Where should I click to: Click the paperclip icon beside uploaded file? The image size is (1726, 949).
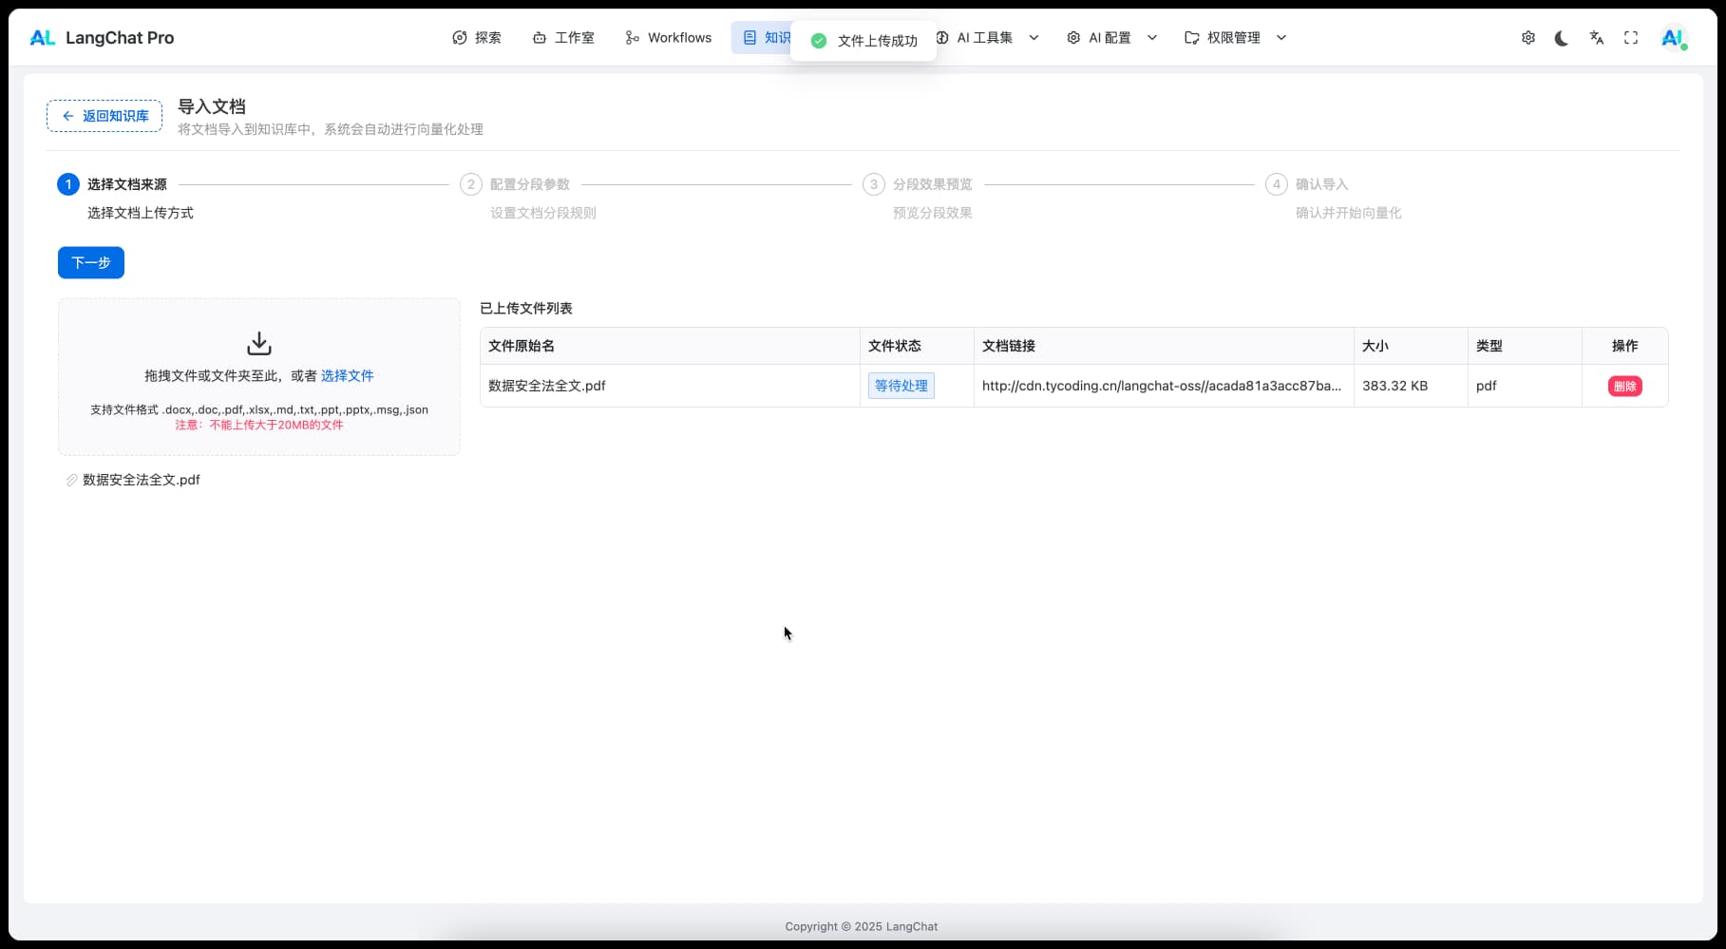[71, 480]
